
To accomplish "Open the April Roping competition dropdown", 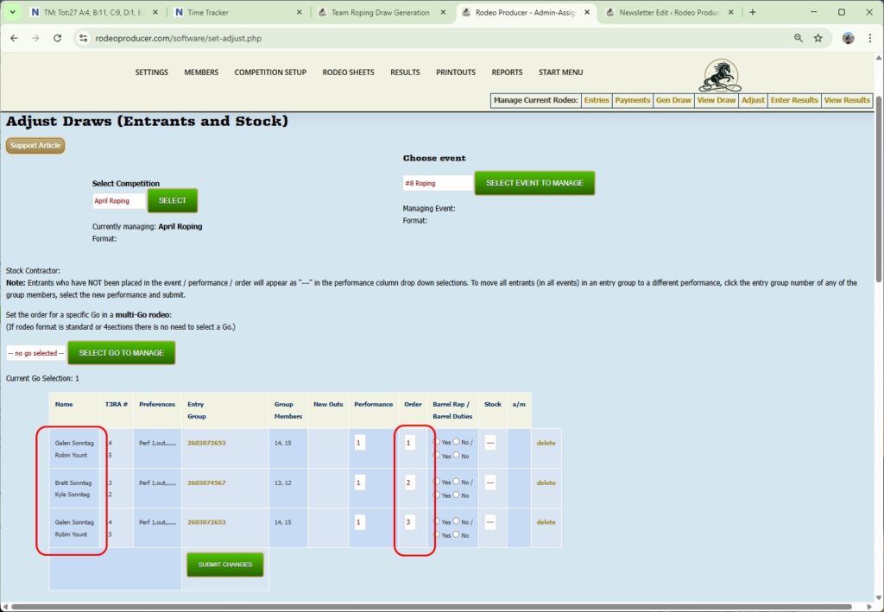I will tap(119, 200).
